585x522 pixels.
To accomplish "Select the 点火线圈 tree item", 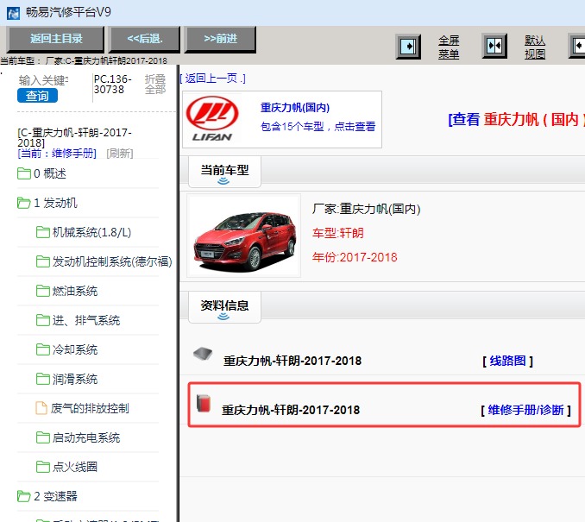I will tap(75, 467).
